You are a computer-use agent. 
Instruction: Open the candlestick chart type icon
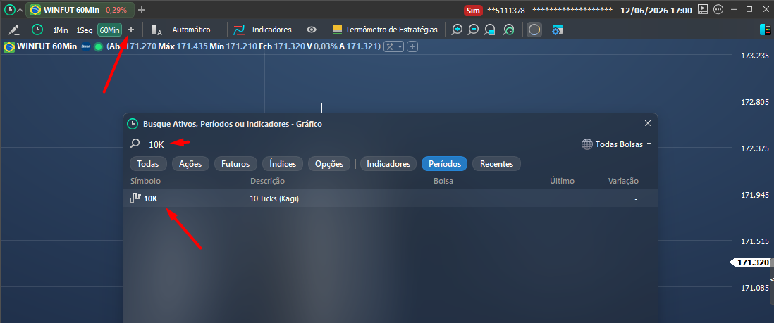coord(156,30)
